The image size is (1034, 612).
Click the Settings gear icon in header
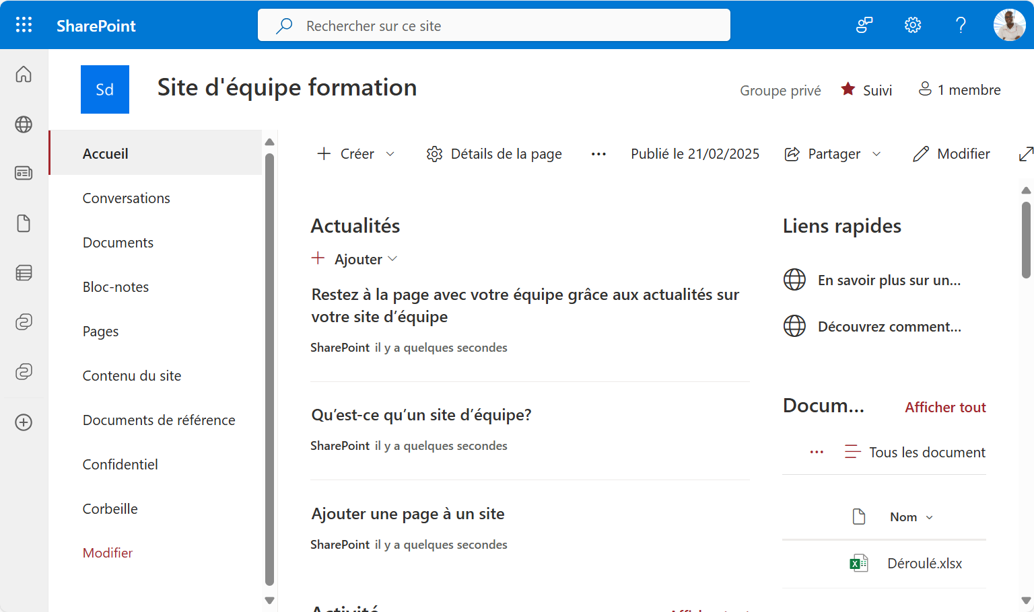pyautogui.click(x=912, y=26)
